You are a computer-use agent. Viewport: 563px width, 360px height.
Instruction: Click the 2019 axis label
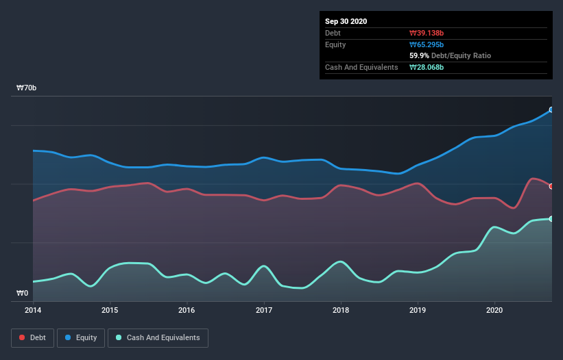(x=418, y=310)
